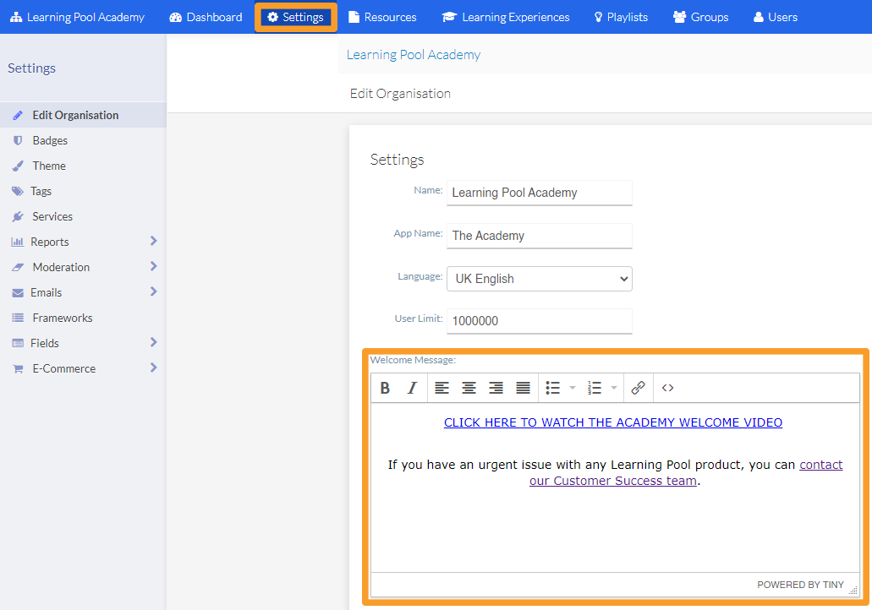This screenshot has height=610, width=872.
Task: Apply italic formatting in the editor toolbar
Action: (412, 388)
